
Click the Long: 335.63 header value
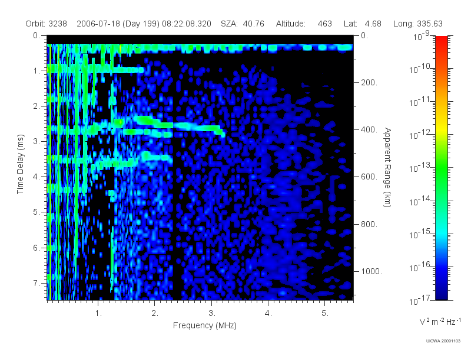pos(418,24)
